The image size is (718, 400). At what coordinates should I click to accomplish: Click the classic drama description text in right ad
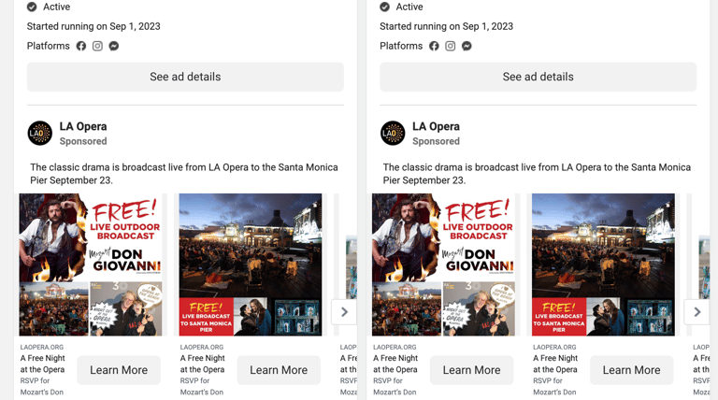pos(537,174)
